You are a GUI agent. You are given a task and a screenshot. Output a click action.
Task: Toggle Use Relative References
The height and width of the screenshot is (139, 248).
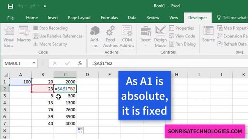(x=58, y=36)
